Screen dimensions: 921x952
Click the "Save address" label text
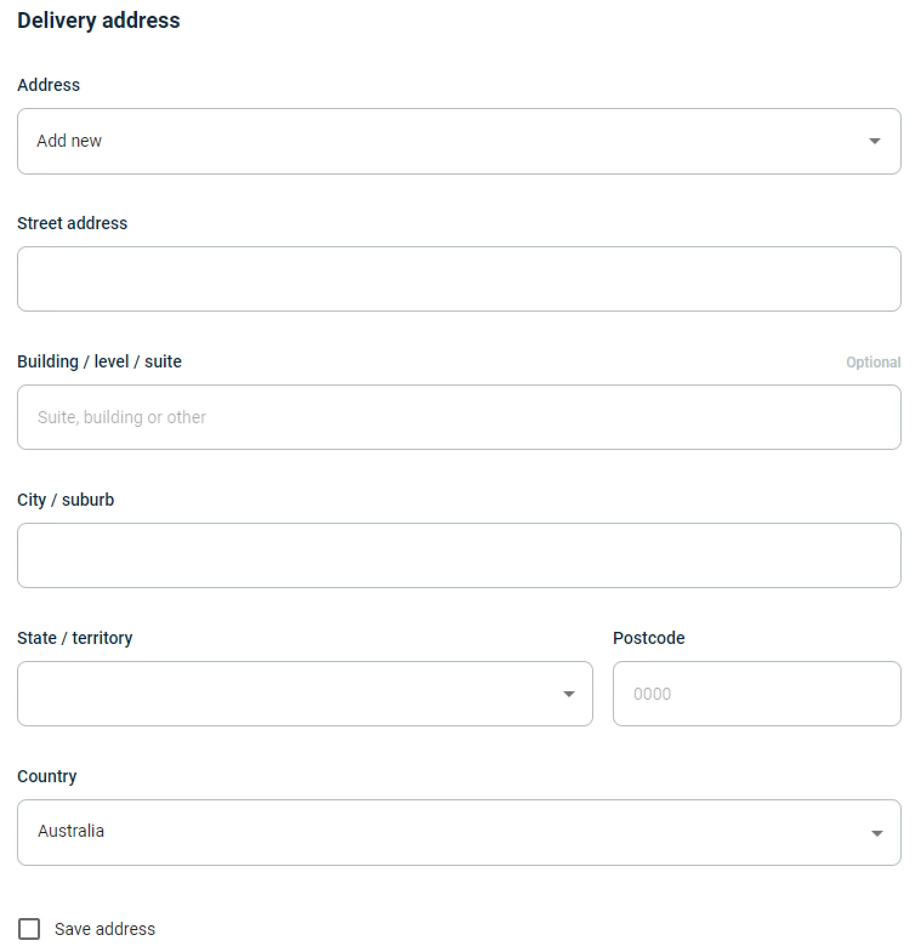click(105, 929)
